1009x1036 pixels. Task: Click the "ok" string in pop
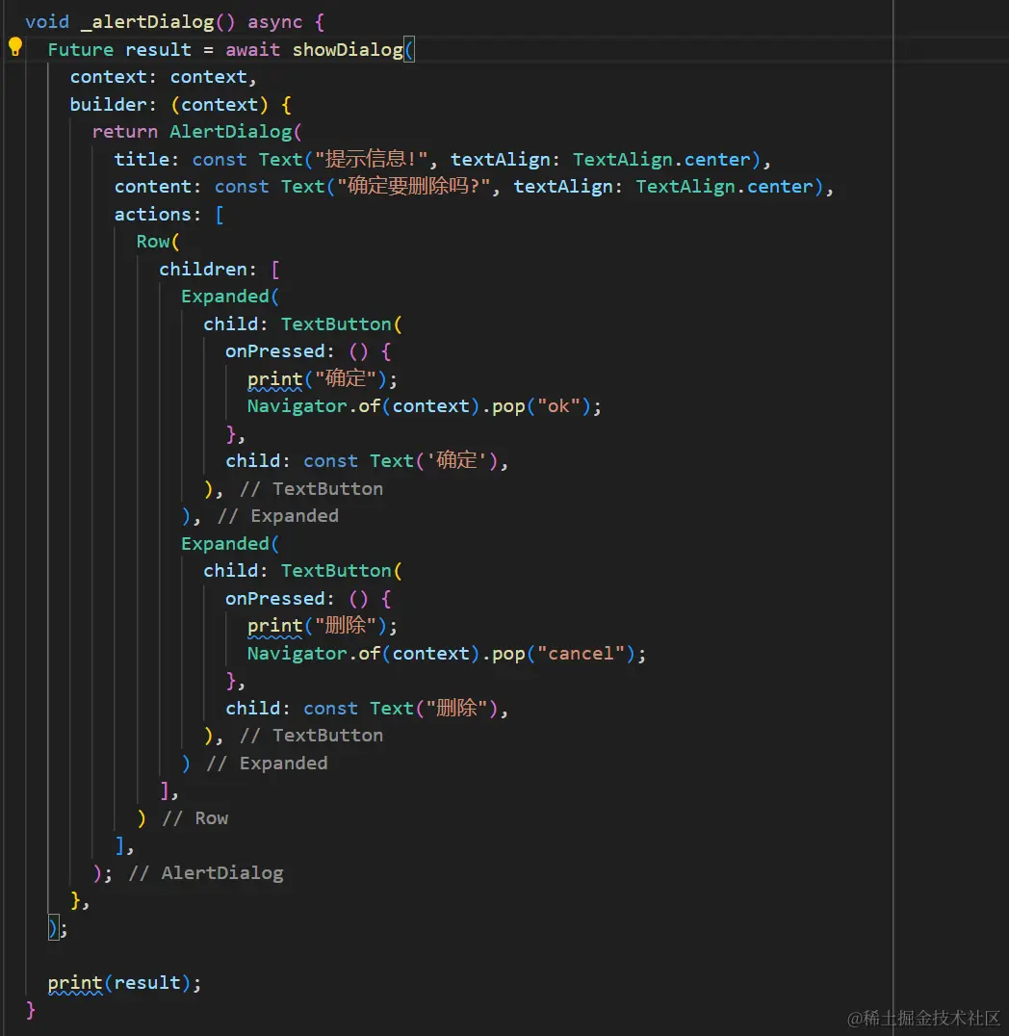(x=558, y=405)
